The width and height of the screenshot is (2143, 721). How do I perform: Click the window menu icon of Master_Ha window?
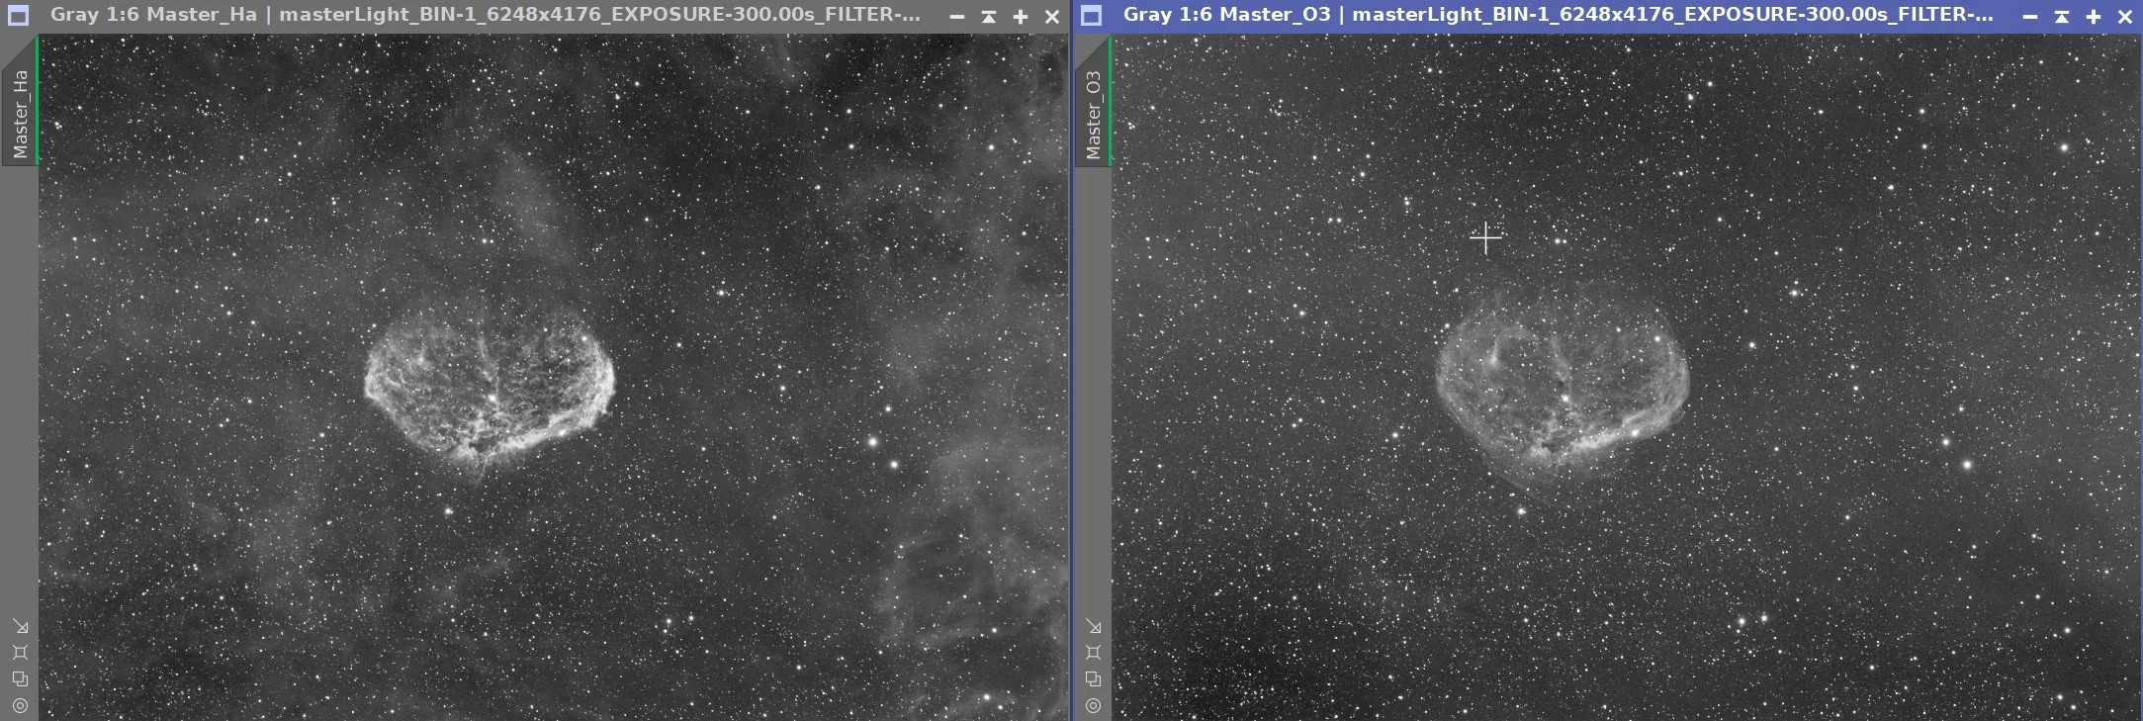pos(17,16)
